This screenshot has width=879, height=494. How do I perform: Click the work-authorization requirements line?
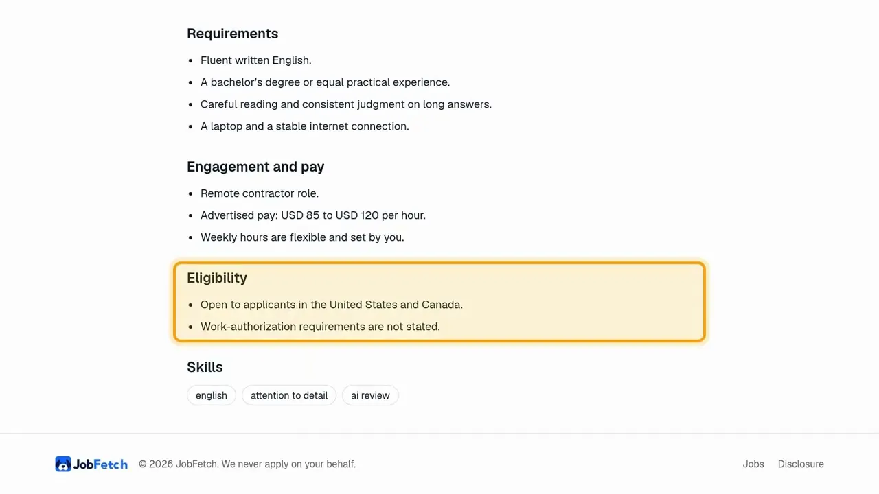[320, 327]
